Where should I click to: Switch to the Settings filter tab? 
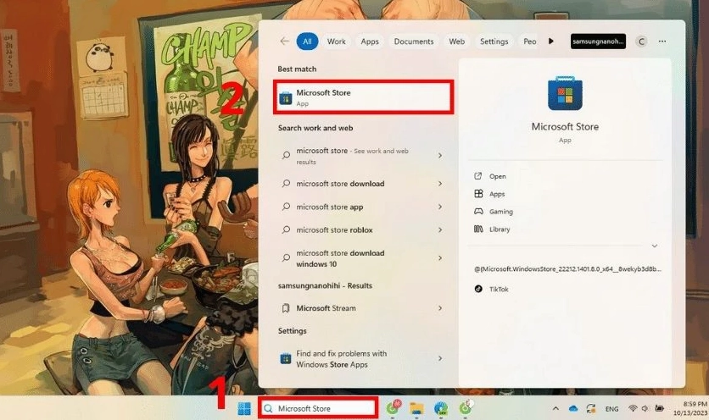point(494,41)
